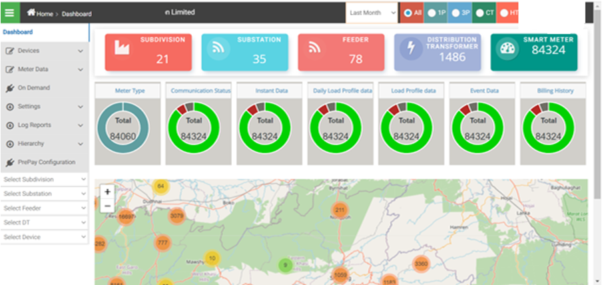Expand the Devices sidebar menu
602x285 pixels.
[x=45, y=51]
